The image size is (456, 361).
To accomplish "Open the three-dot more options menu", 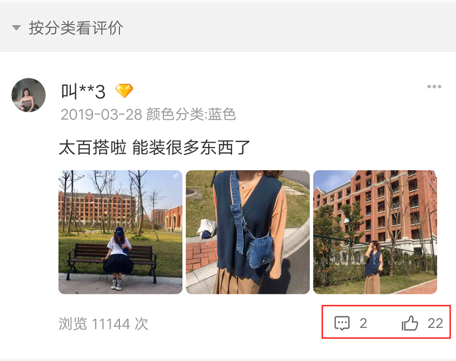I will coord(434,86).
